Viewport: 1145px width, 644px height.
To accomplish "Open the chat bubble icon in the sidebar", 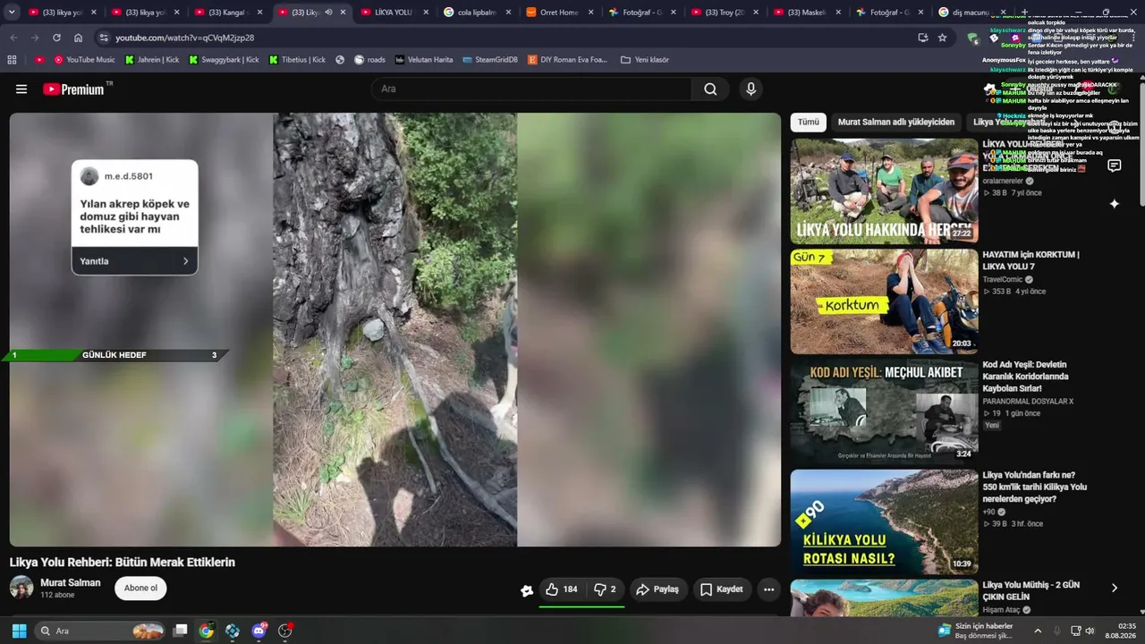I will pos(1115,165).
